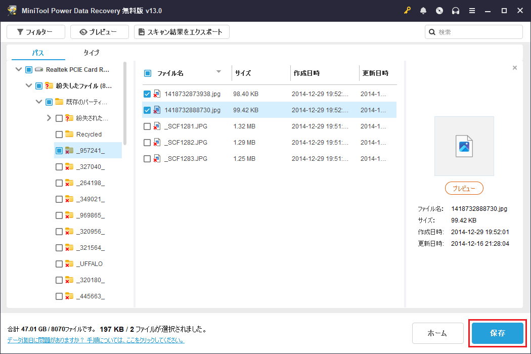This screenshot has width=531, height=354.
Task: Sort by the 更新日時 column header
Action: point(375,73)
